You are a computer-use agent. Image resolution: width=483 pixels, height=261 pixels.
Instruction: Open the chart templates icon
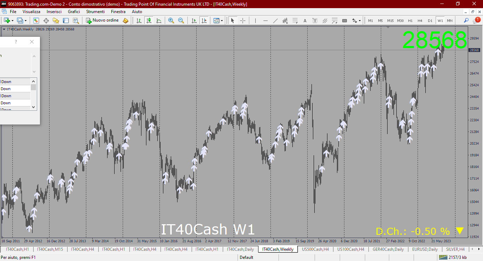coord(216,21)
